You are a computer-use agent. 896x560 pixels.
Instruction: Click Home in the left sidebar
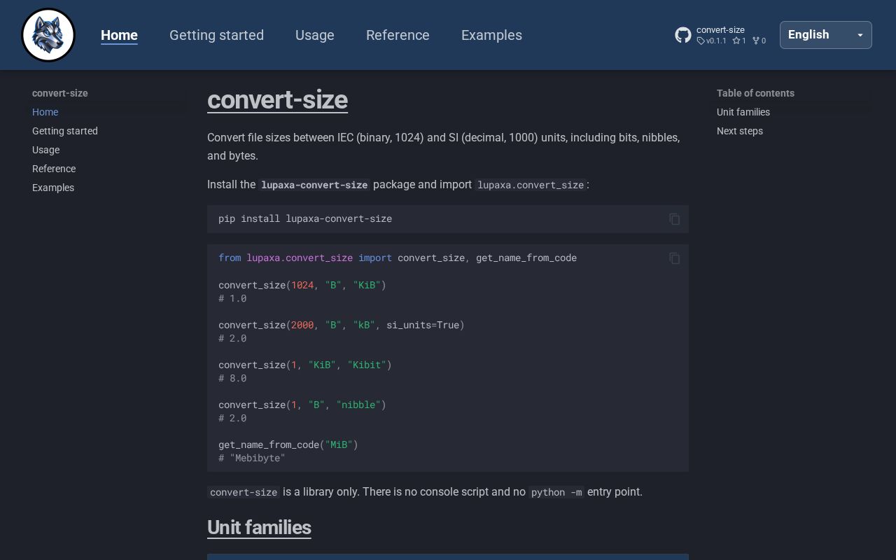45,112
